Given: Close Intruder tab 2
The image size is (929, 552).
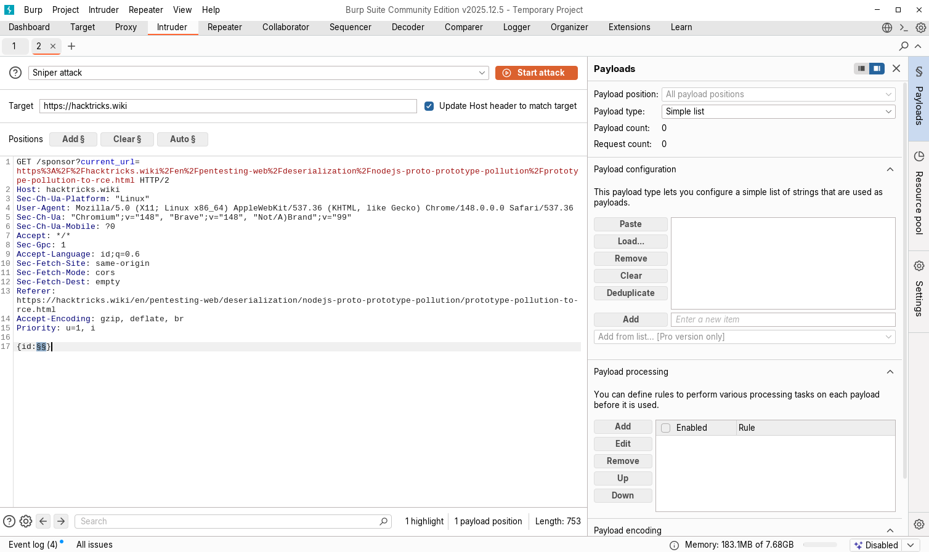Looking at the screenshot, I should click(x=53, y=46).
